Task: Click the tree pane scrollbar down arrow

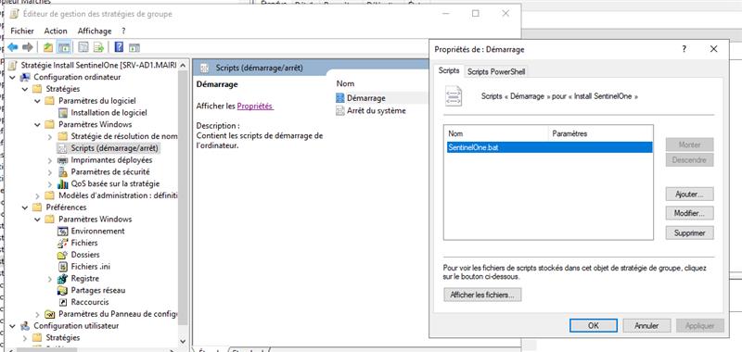Action: coord(184,341)
